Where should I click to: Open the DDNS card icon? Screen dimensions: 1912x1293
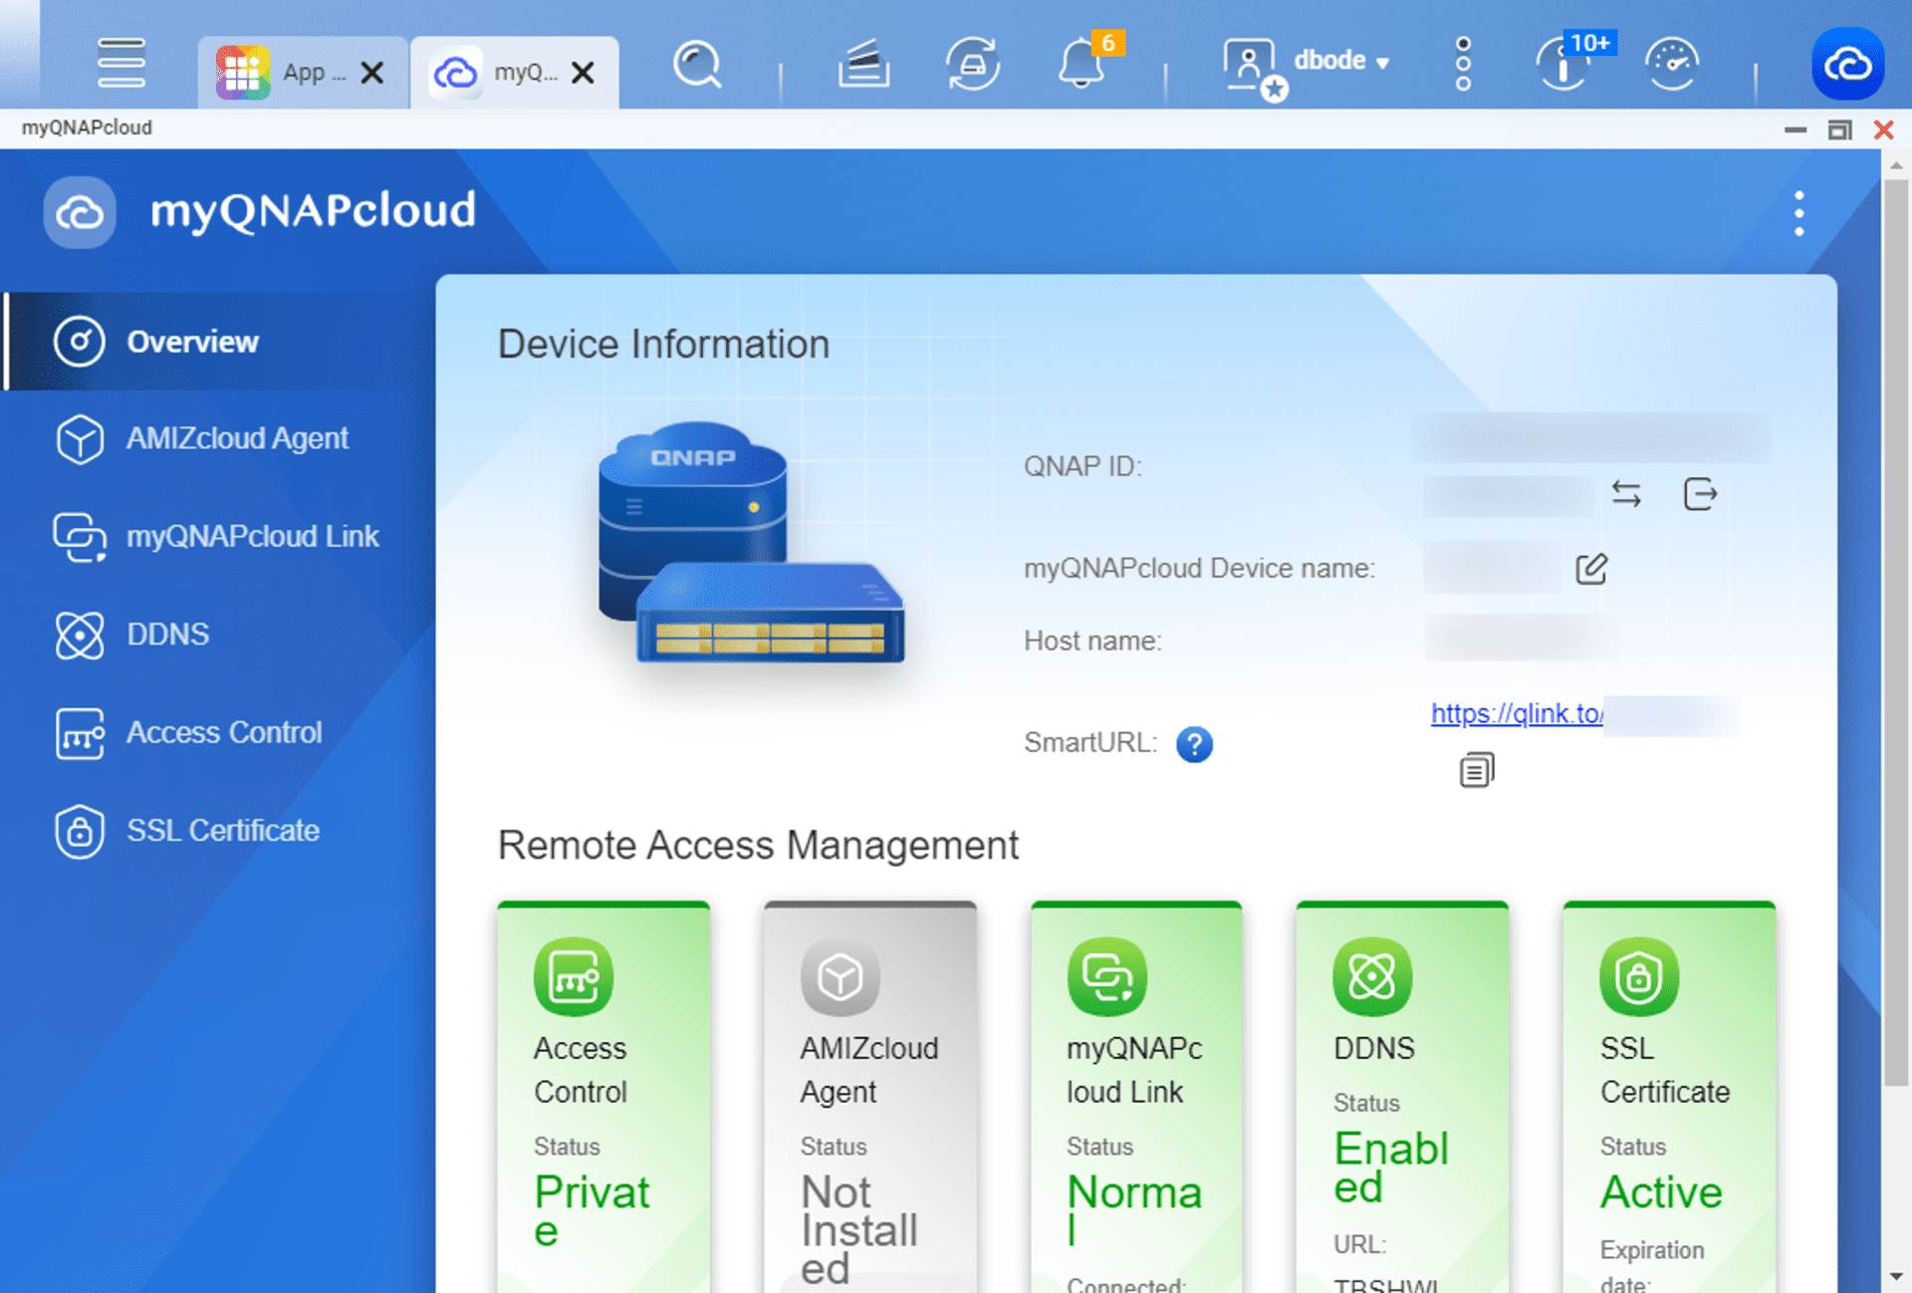click(x=1372, y=977)
